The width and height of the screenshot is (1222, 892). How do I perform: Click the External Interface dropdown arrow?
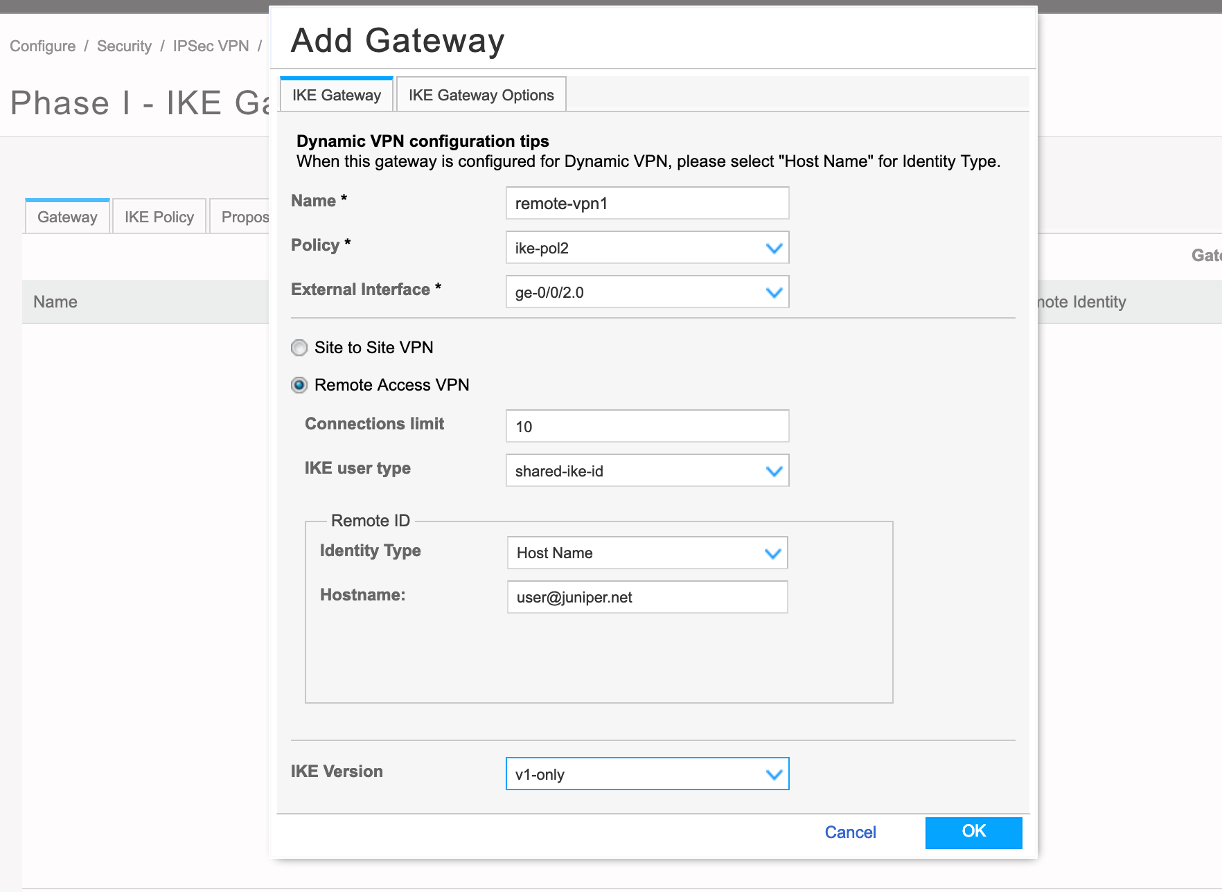coord(773,292)
